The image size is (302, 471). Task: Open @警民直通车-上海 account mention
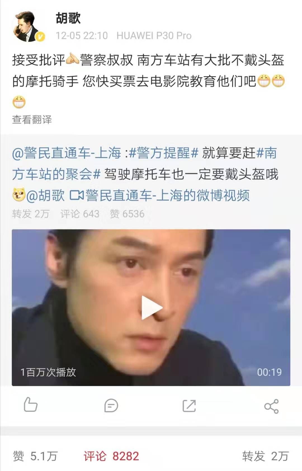67,153
